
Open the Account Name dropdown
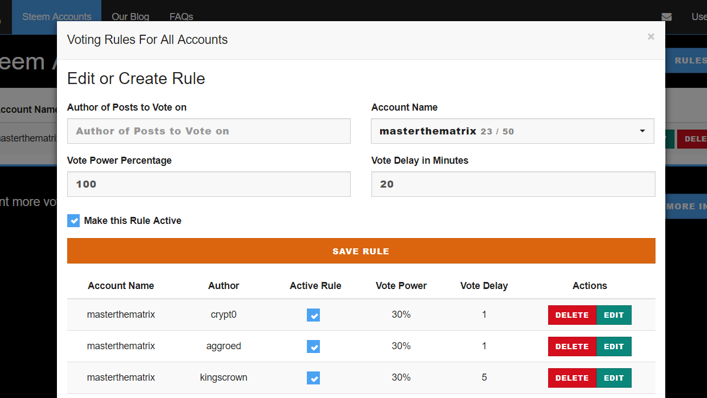pos(512,131)
